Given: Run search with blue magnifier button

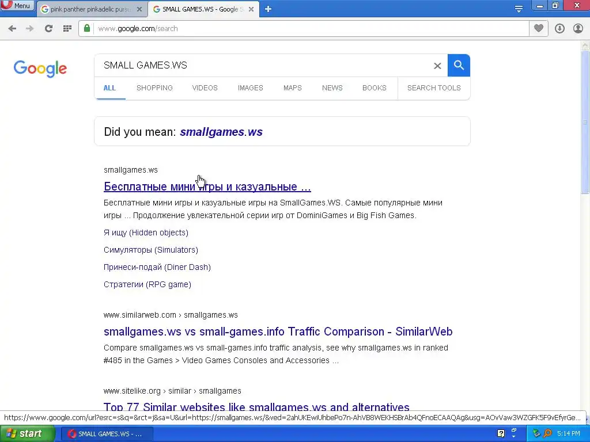Looking at the screenshot, I should pyautogui.click(x=459, y=66).
